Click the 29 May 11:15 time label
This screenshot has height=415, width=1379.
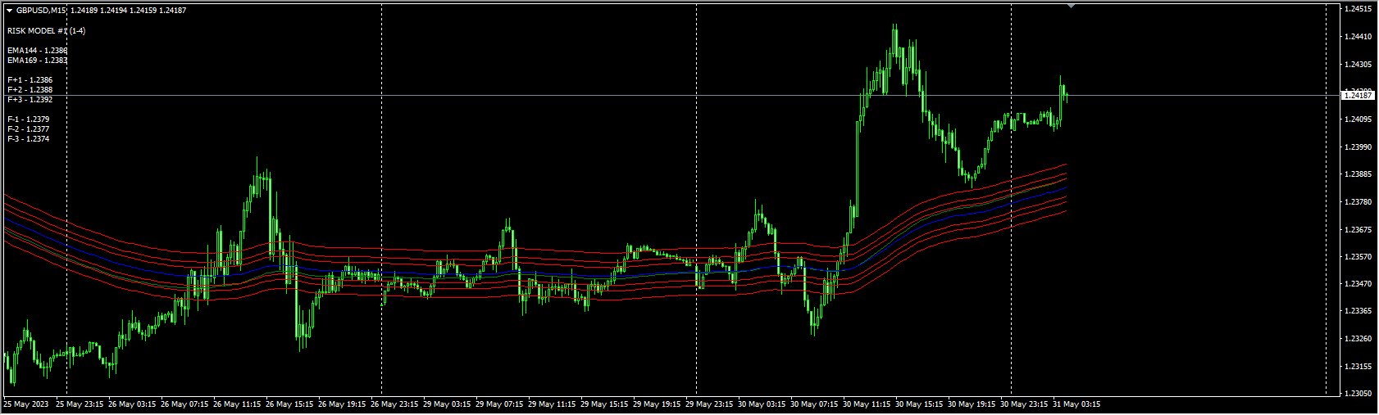coord(552,404)
